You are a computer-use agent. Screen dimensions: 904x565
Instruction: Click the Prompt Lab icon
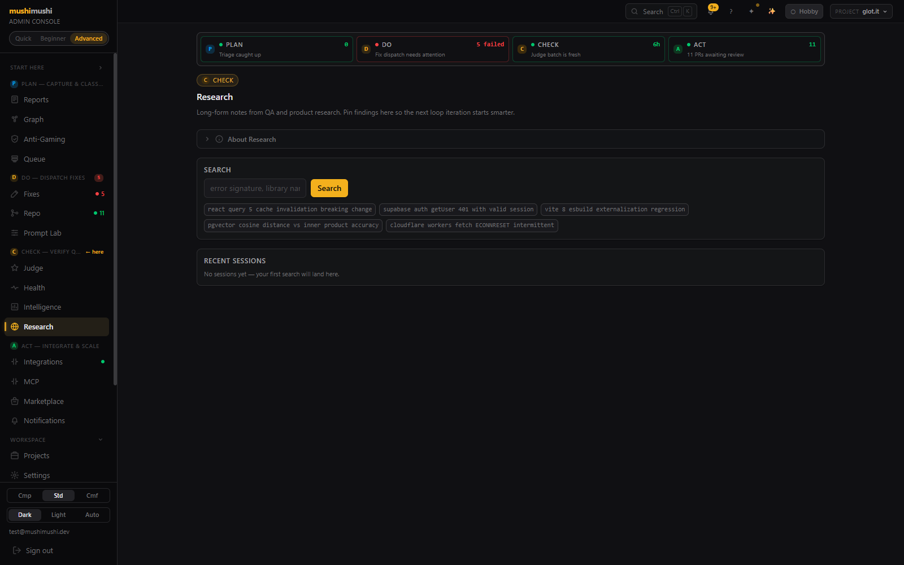click(15, 233)
